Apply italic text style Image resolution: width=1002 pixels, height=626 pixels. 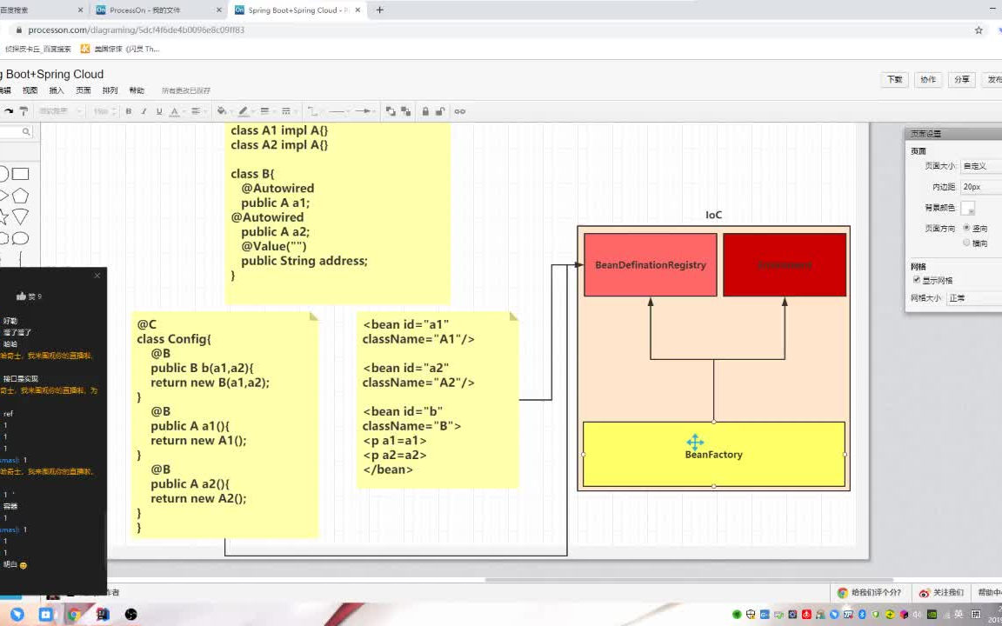pos(144,111)
